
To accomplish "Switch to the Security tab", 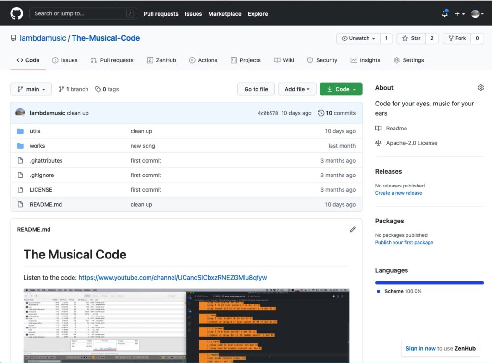I will coord(322,60).
